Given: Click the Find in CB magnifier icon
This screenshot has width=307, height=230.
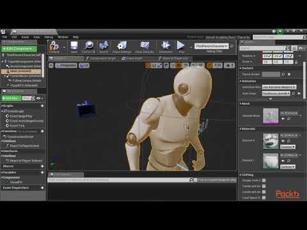Looking at the screenshot, I should pos(89,45).
